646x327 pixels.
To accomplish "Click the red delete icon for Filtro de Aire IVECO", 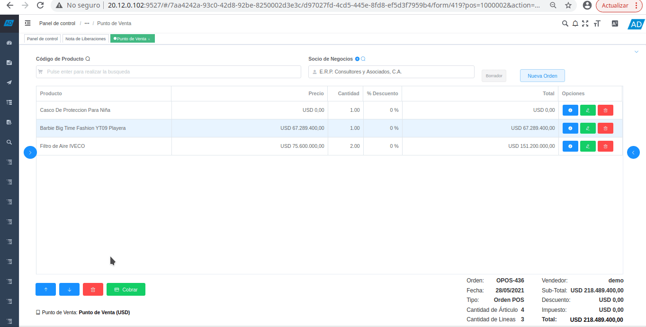I will (605, 146).
